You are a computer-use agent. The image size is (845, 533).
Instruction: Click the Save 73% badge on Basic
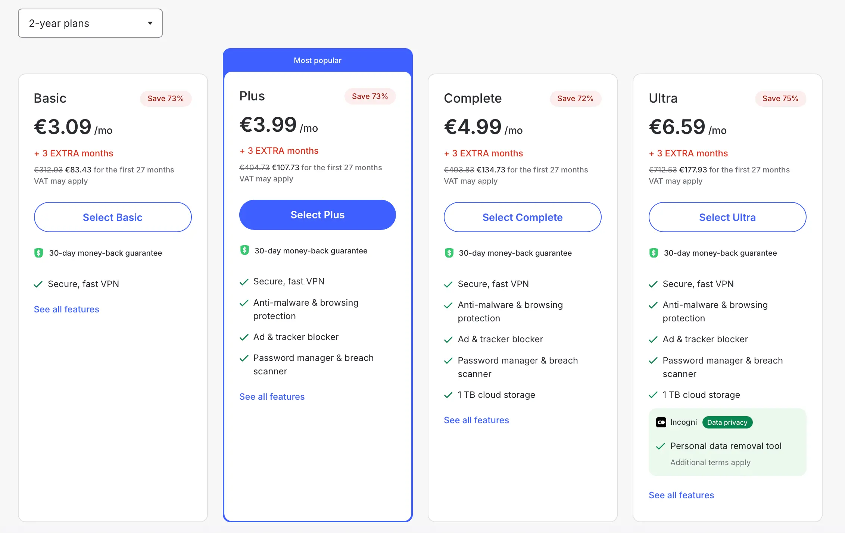tap(165, 99)
